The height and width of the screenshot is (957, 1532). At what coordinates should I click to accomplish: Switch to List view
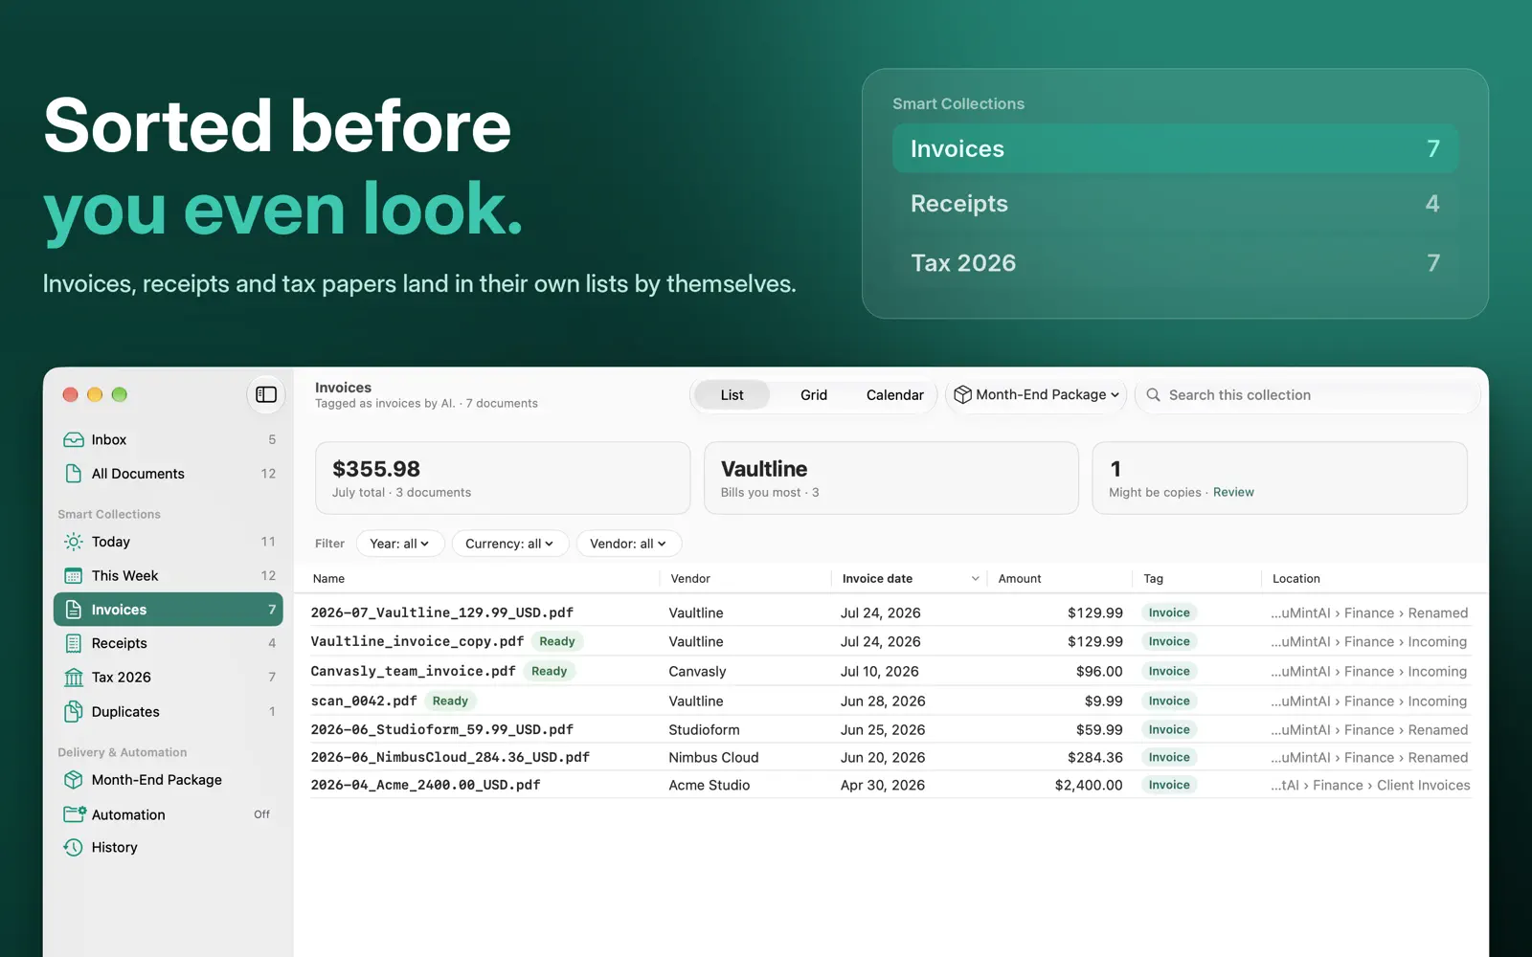pos(732,395)
